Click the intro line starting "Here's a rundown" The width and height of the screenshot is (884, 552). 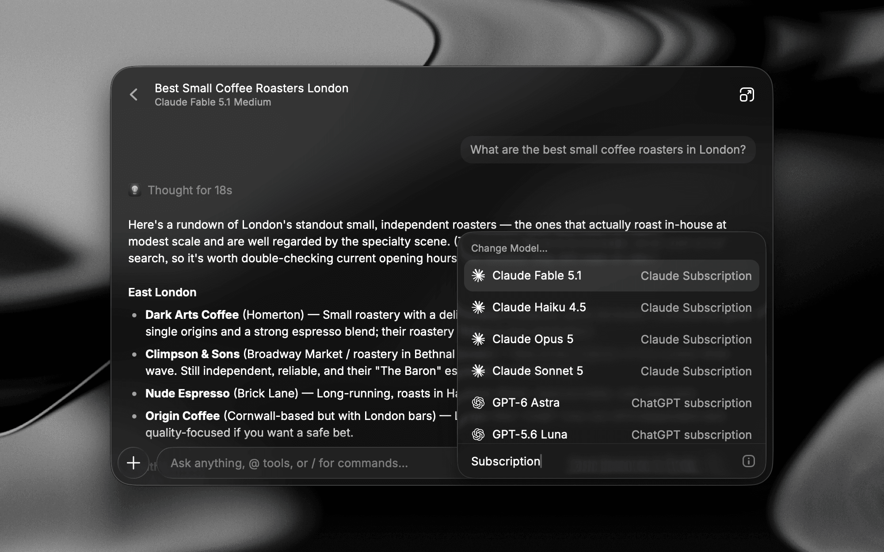(427, 225)
